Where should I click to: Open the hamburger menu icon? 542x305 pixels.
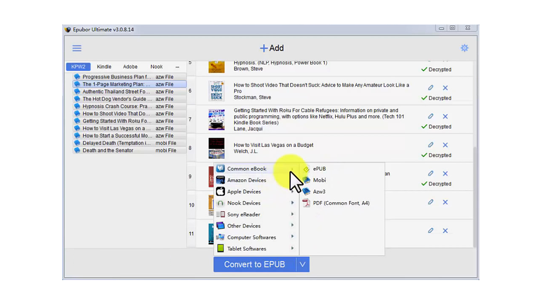tap(77, 48)
